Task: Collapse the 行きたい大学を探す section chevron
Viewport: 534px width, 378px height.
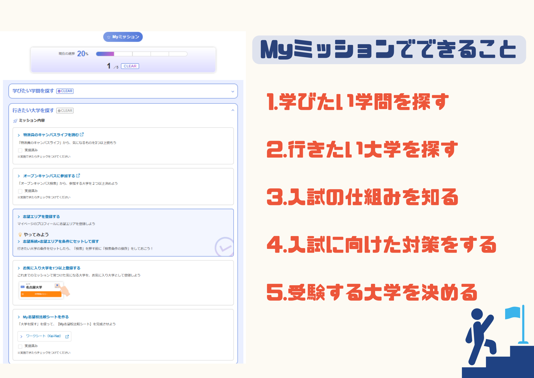Action: [233, 110]
